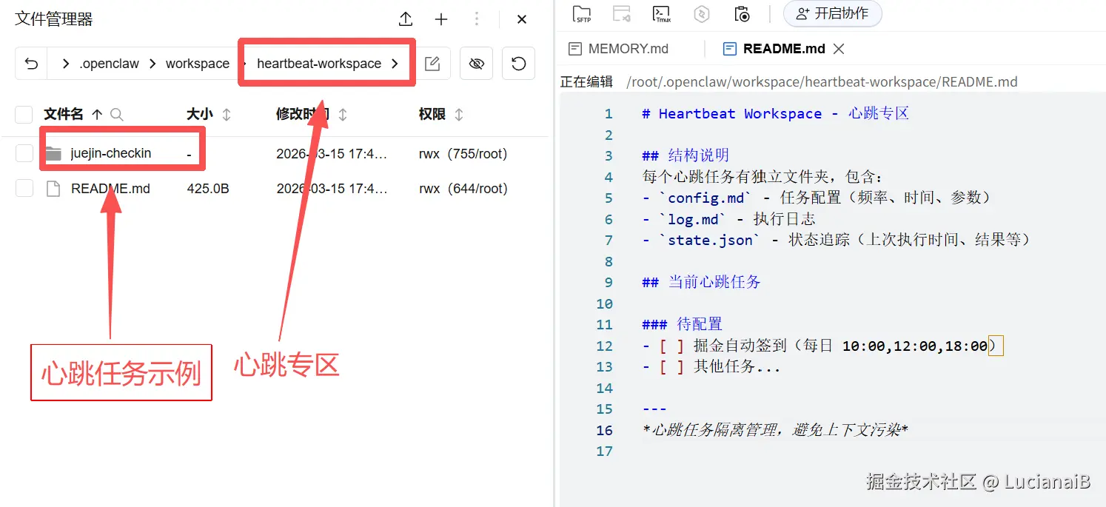Switch to the MEMORY.md tab
The image size is (1106, 507).
click(x=629, y=49)
